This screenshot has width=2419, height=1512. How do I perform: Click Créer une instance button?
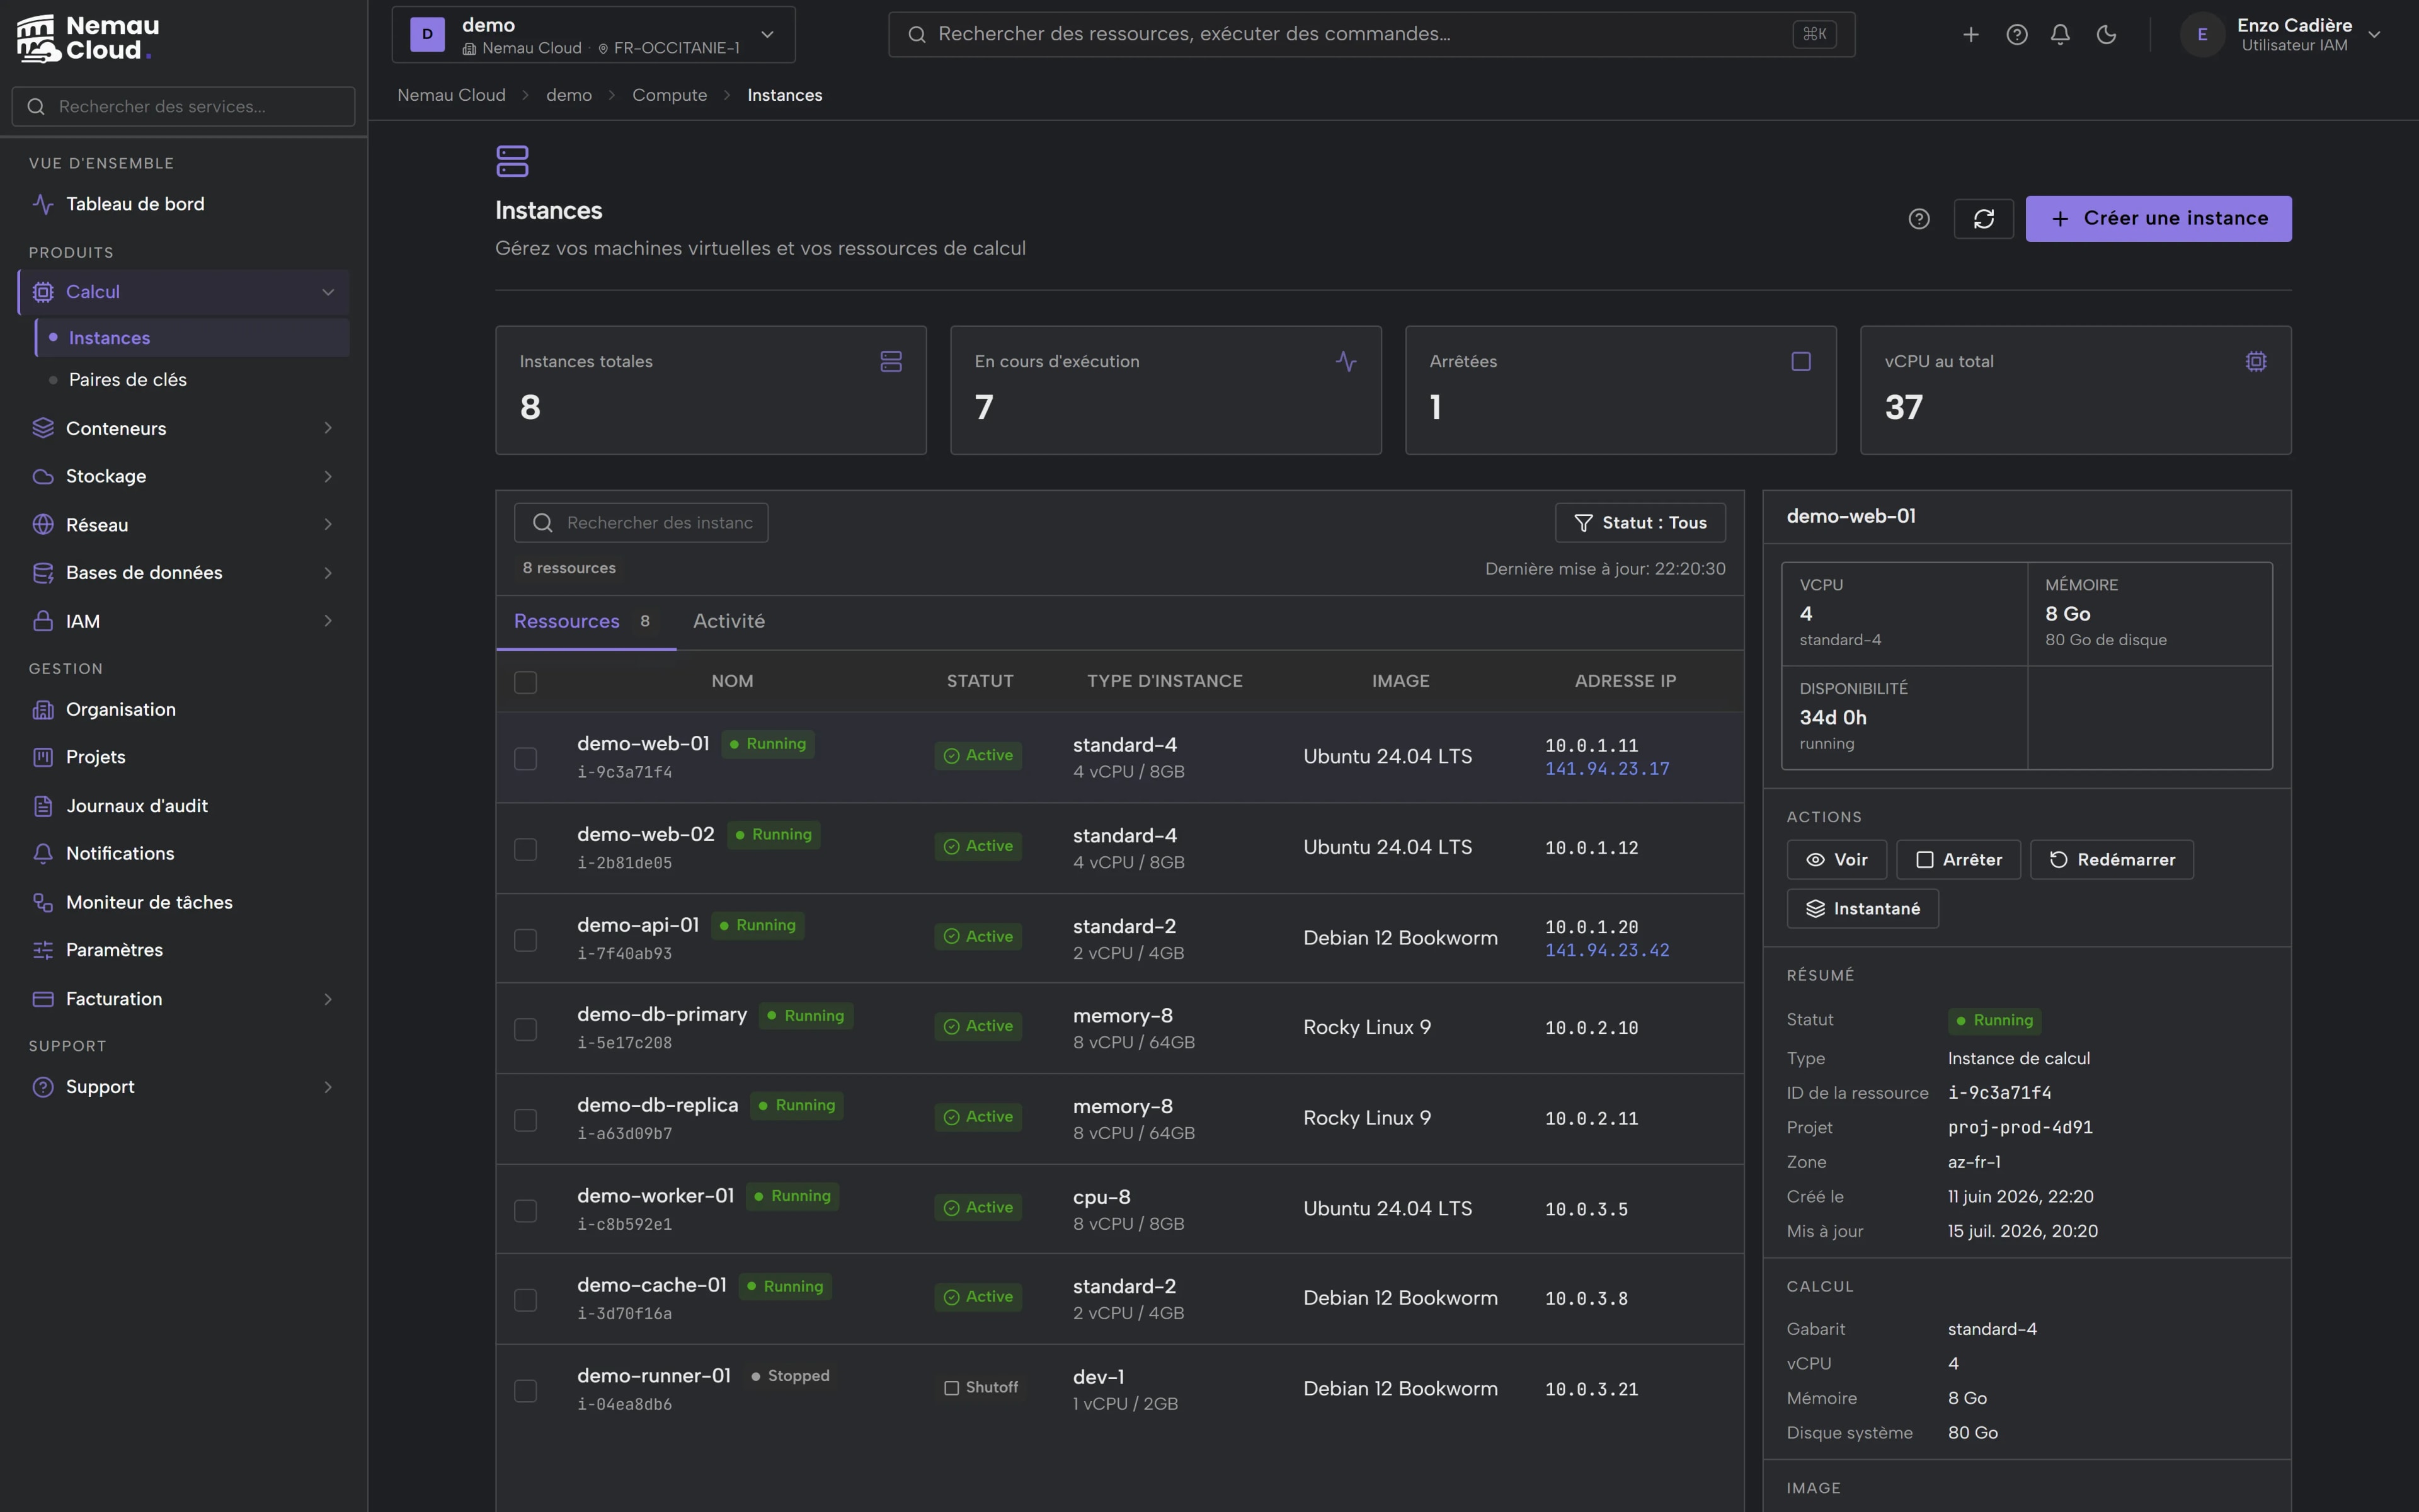pyautogui.click(x=2158, y=218)
